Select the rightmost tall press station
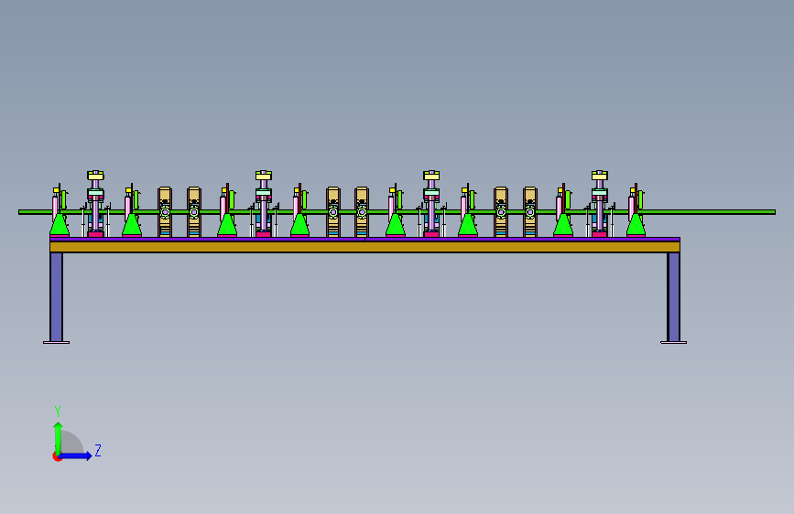The height and width of the screenshot is (514, 794). coord(600,204)
